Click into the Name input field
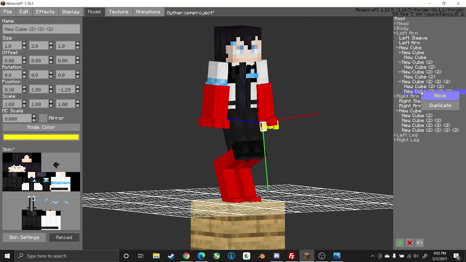Screen dimensions: 466x262 [41, 29]
